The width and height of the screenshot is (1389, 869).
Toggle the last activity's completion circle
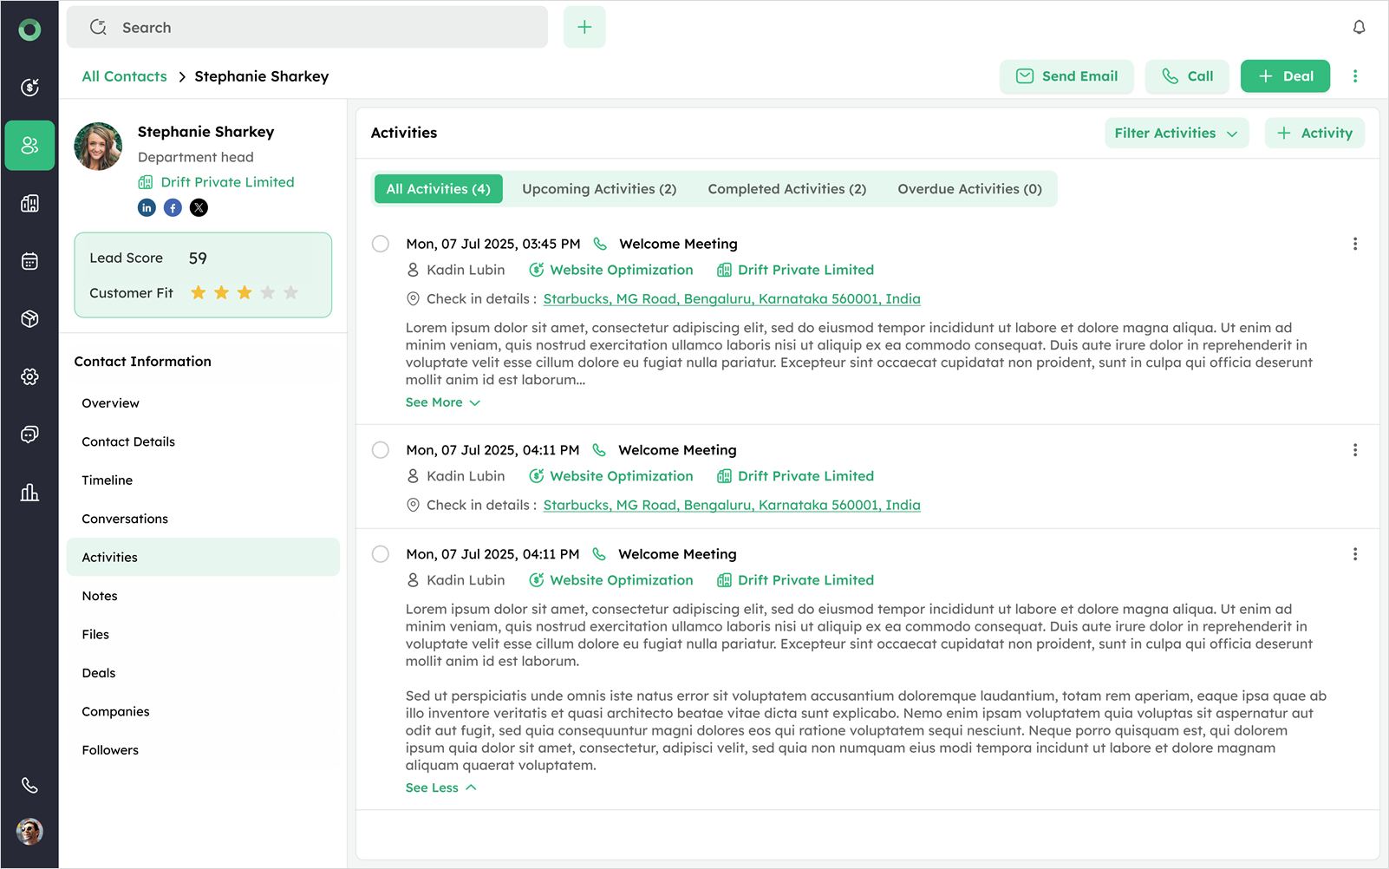(x=381, y=554)
